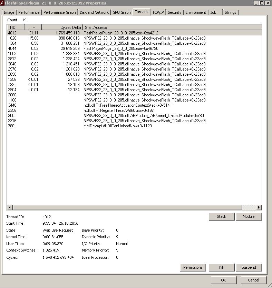The image size is (272, 288).
Task: Click the Kernel Time value 0:00:34.055
Action: [x=53, y=237]
